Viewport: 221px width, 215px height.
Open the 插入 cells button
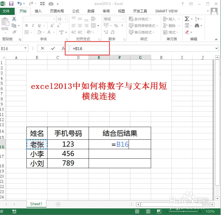pyautogui.click(x=172, y=19)
